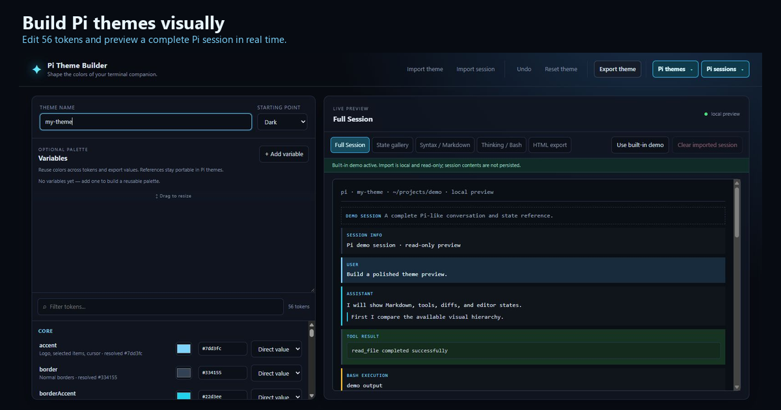The height and width of the screenshot is (410, 781).
Task: Click Clear imported session button
Action: tap(707, 145)
